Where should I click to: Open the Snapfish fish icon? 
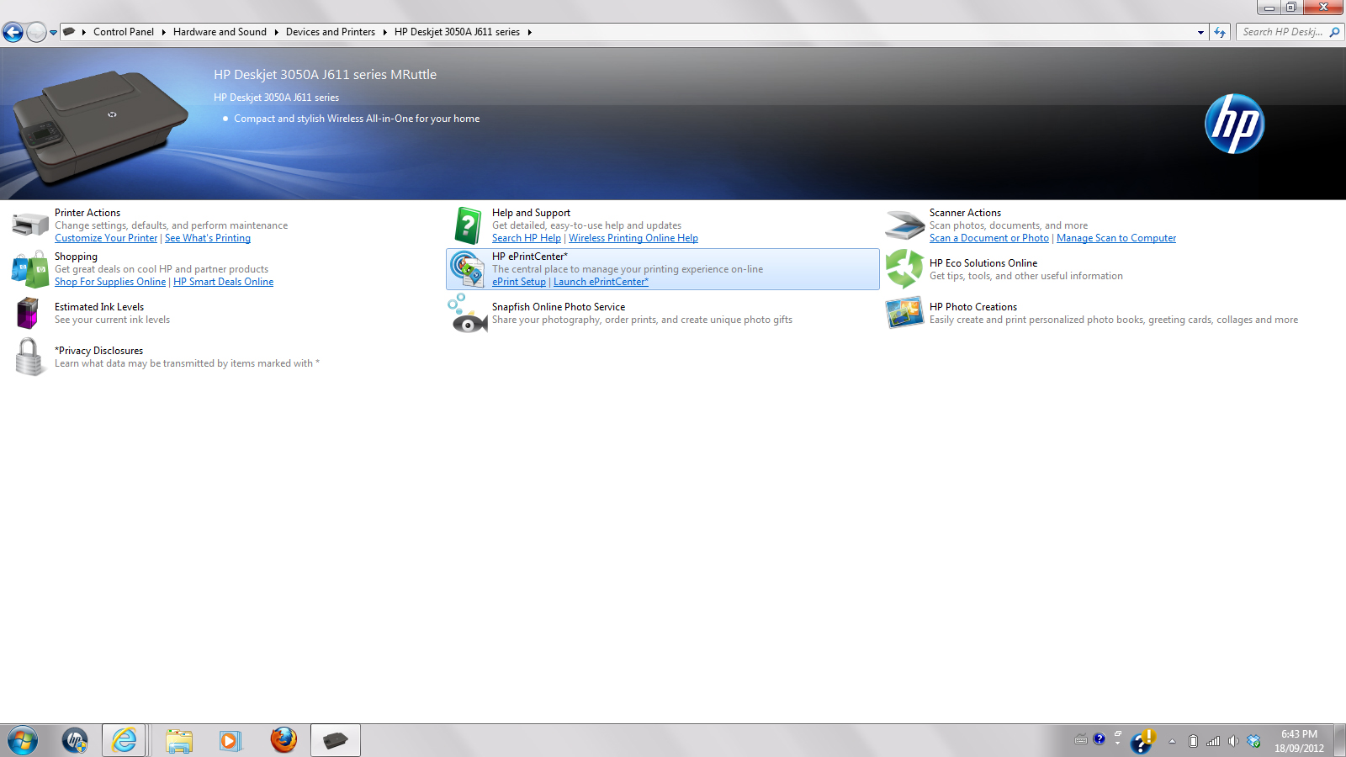[x=467, y=314]
